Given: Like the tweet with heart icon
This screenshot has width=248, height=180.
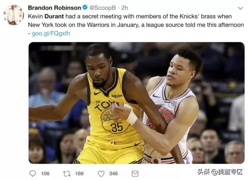Looking at the screenshot, I should point(101,174).
